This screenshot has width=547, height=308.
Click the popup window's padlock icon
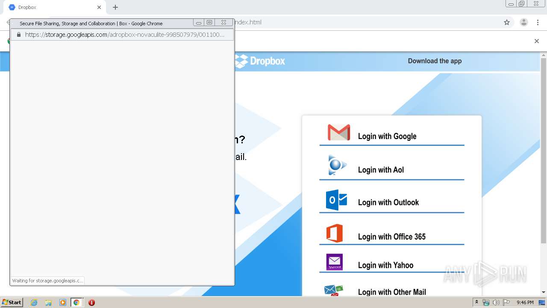tap(18, 35)
